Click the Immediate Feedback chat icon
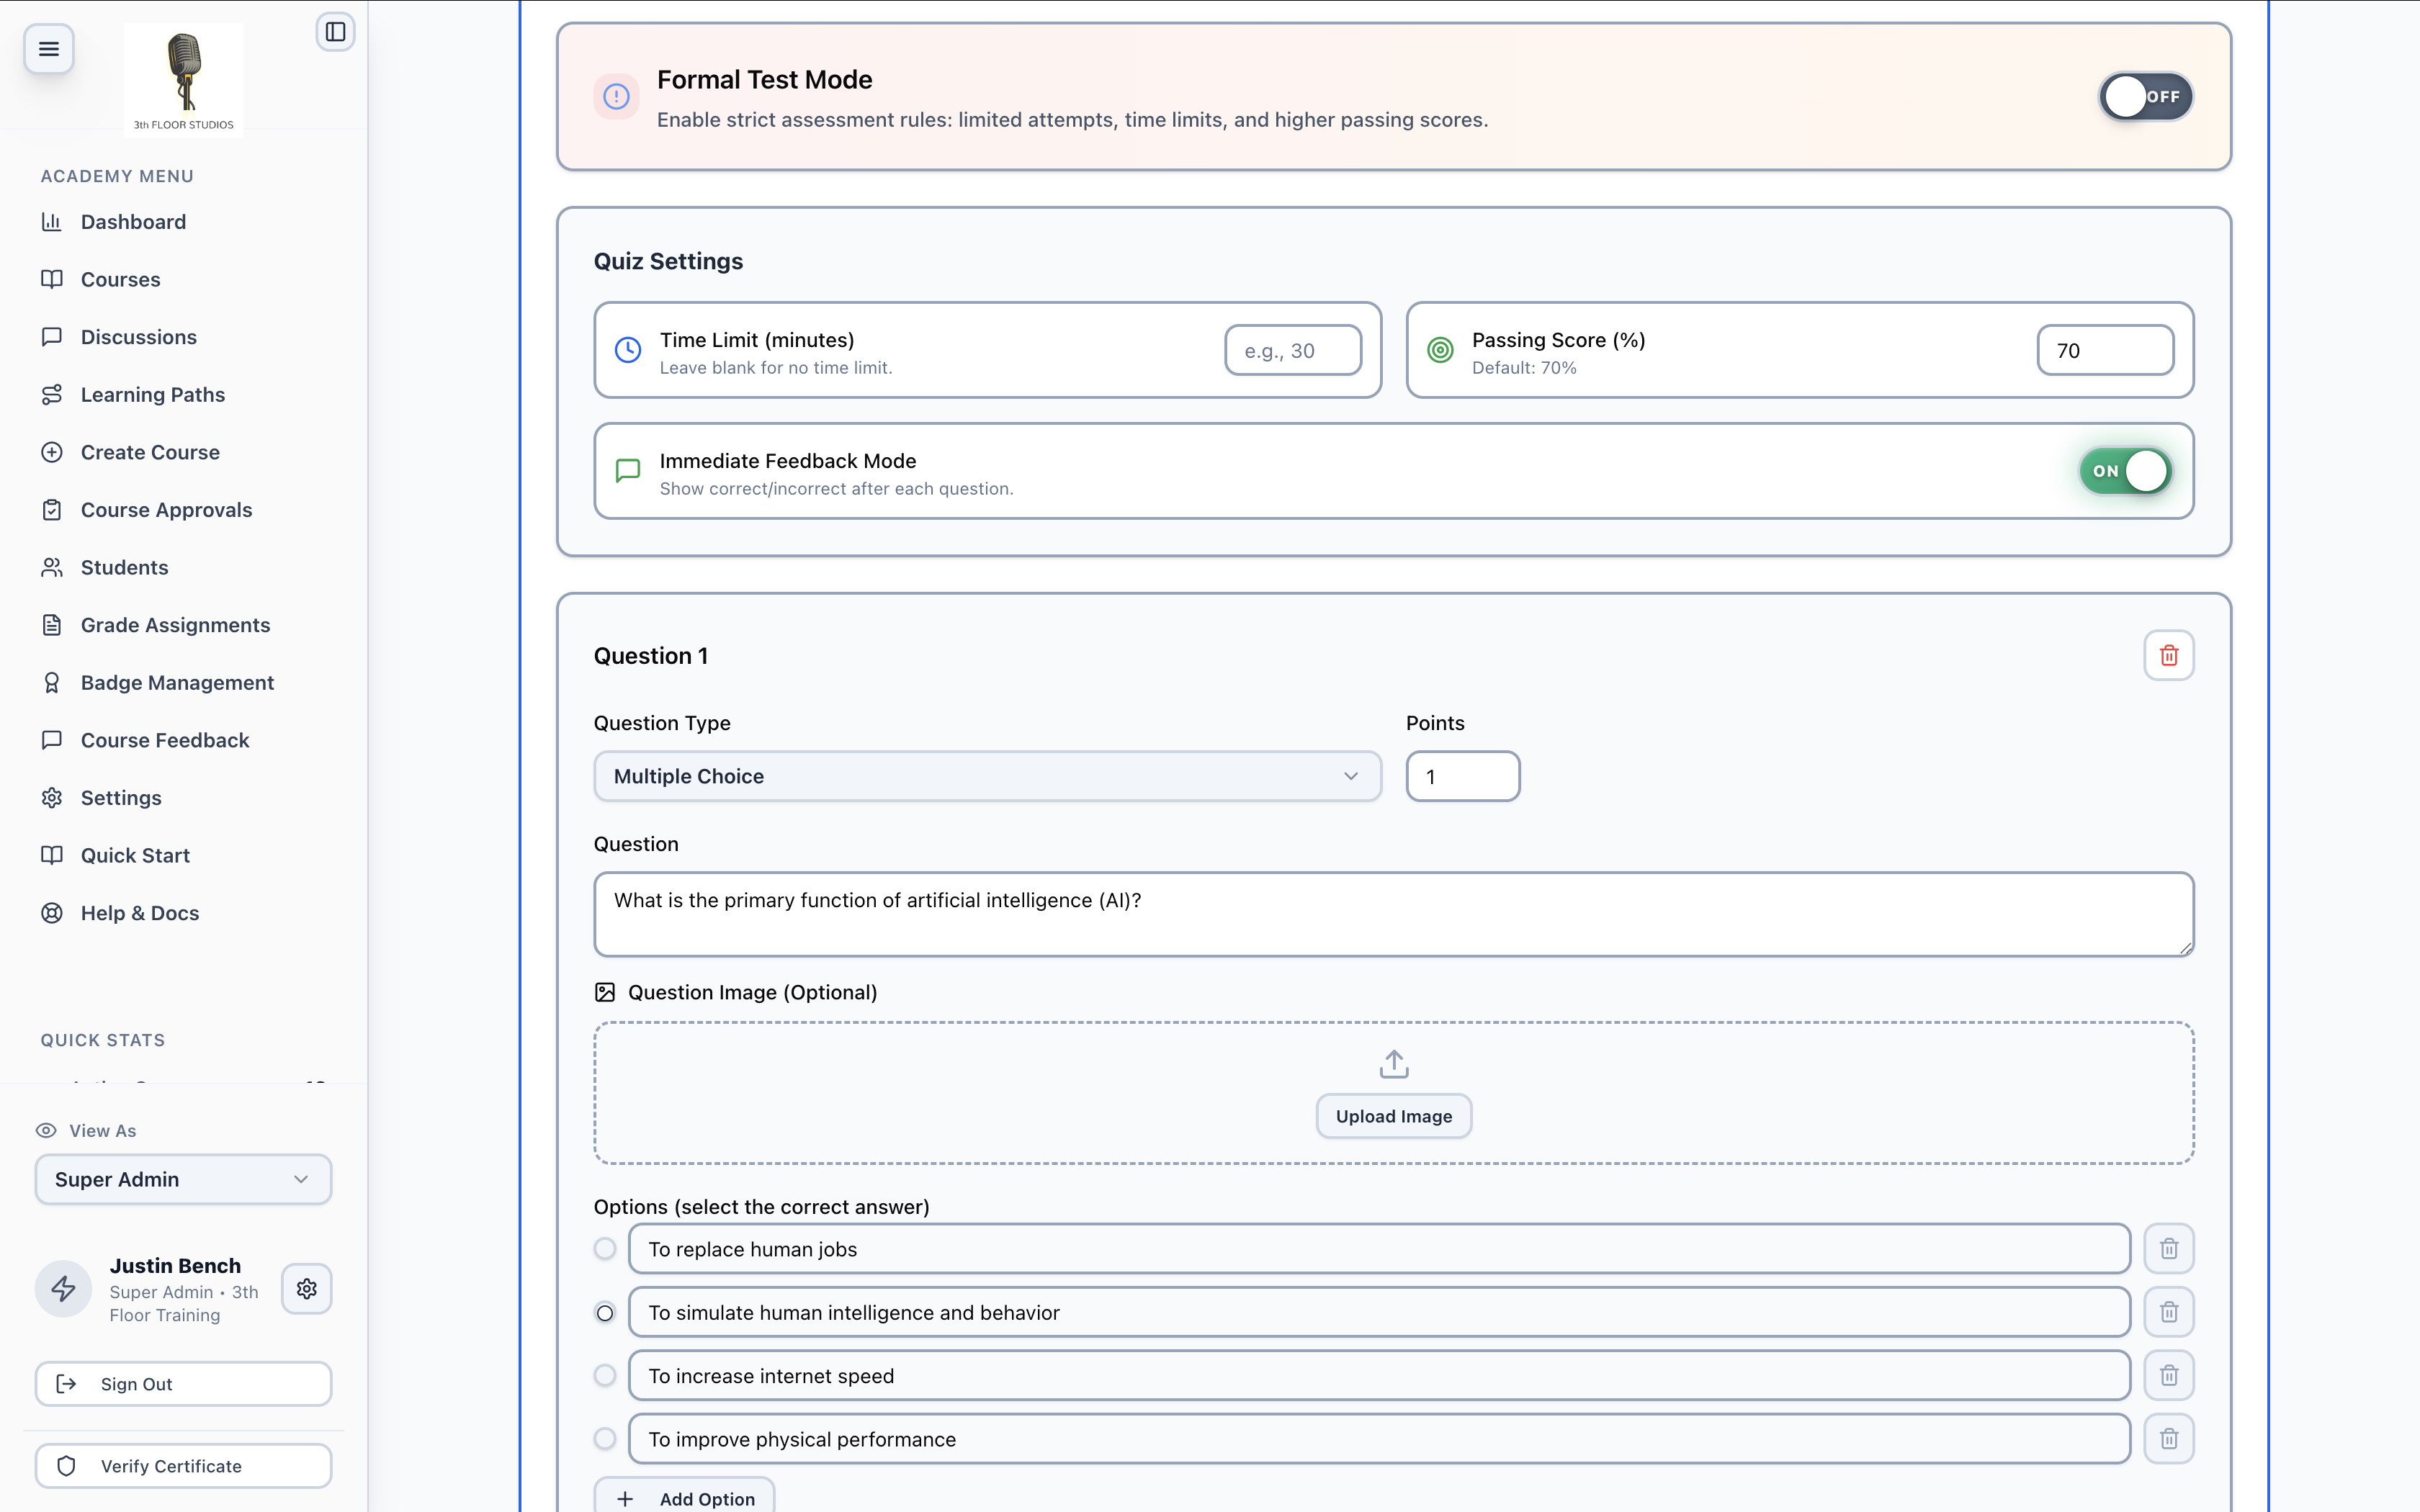The height and width of the screenshot is (1512, 2420). [x=627, y=471]
